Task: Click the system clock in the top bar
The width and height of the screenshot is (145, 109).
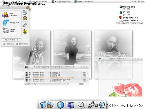Action: tap(141, 1)
